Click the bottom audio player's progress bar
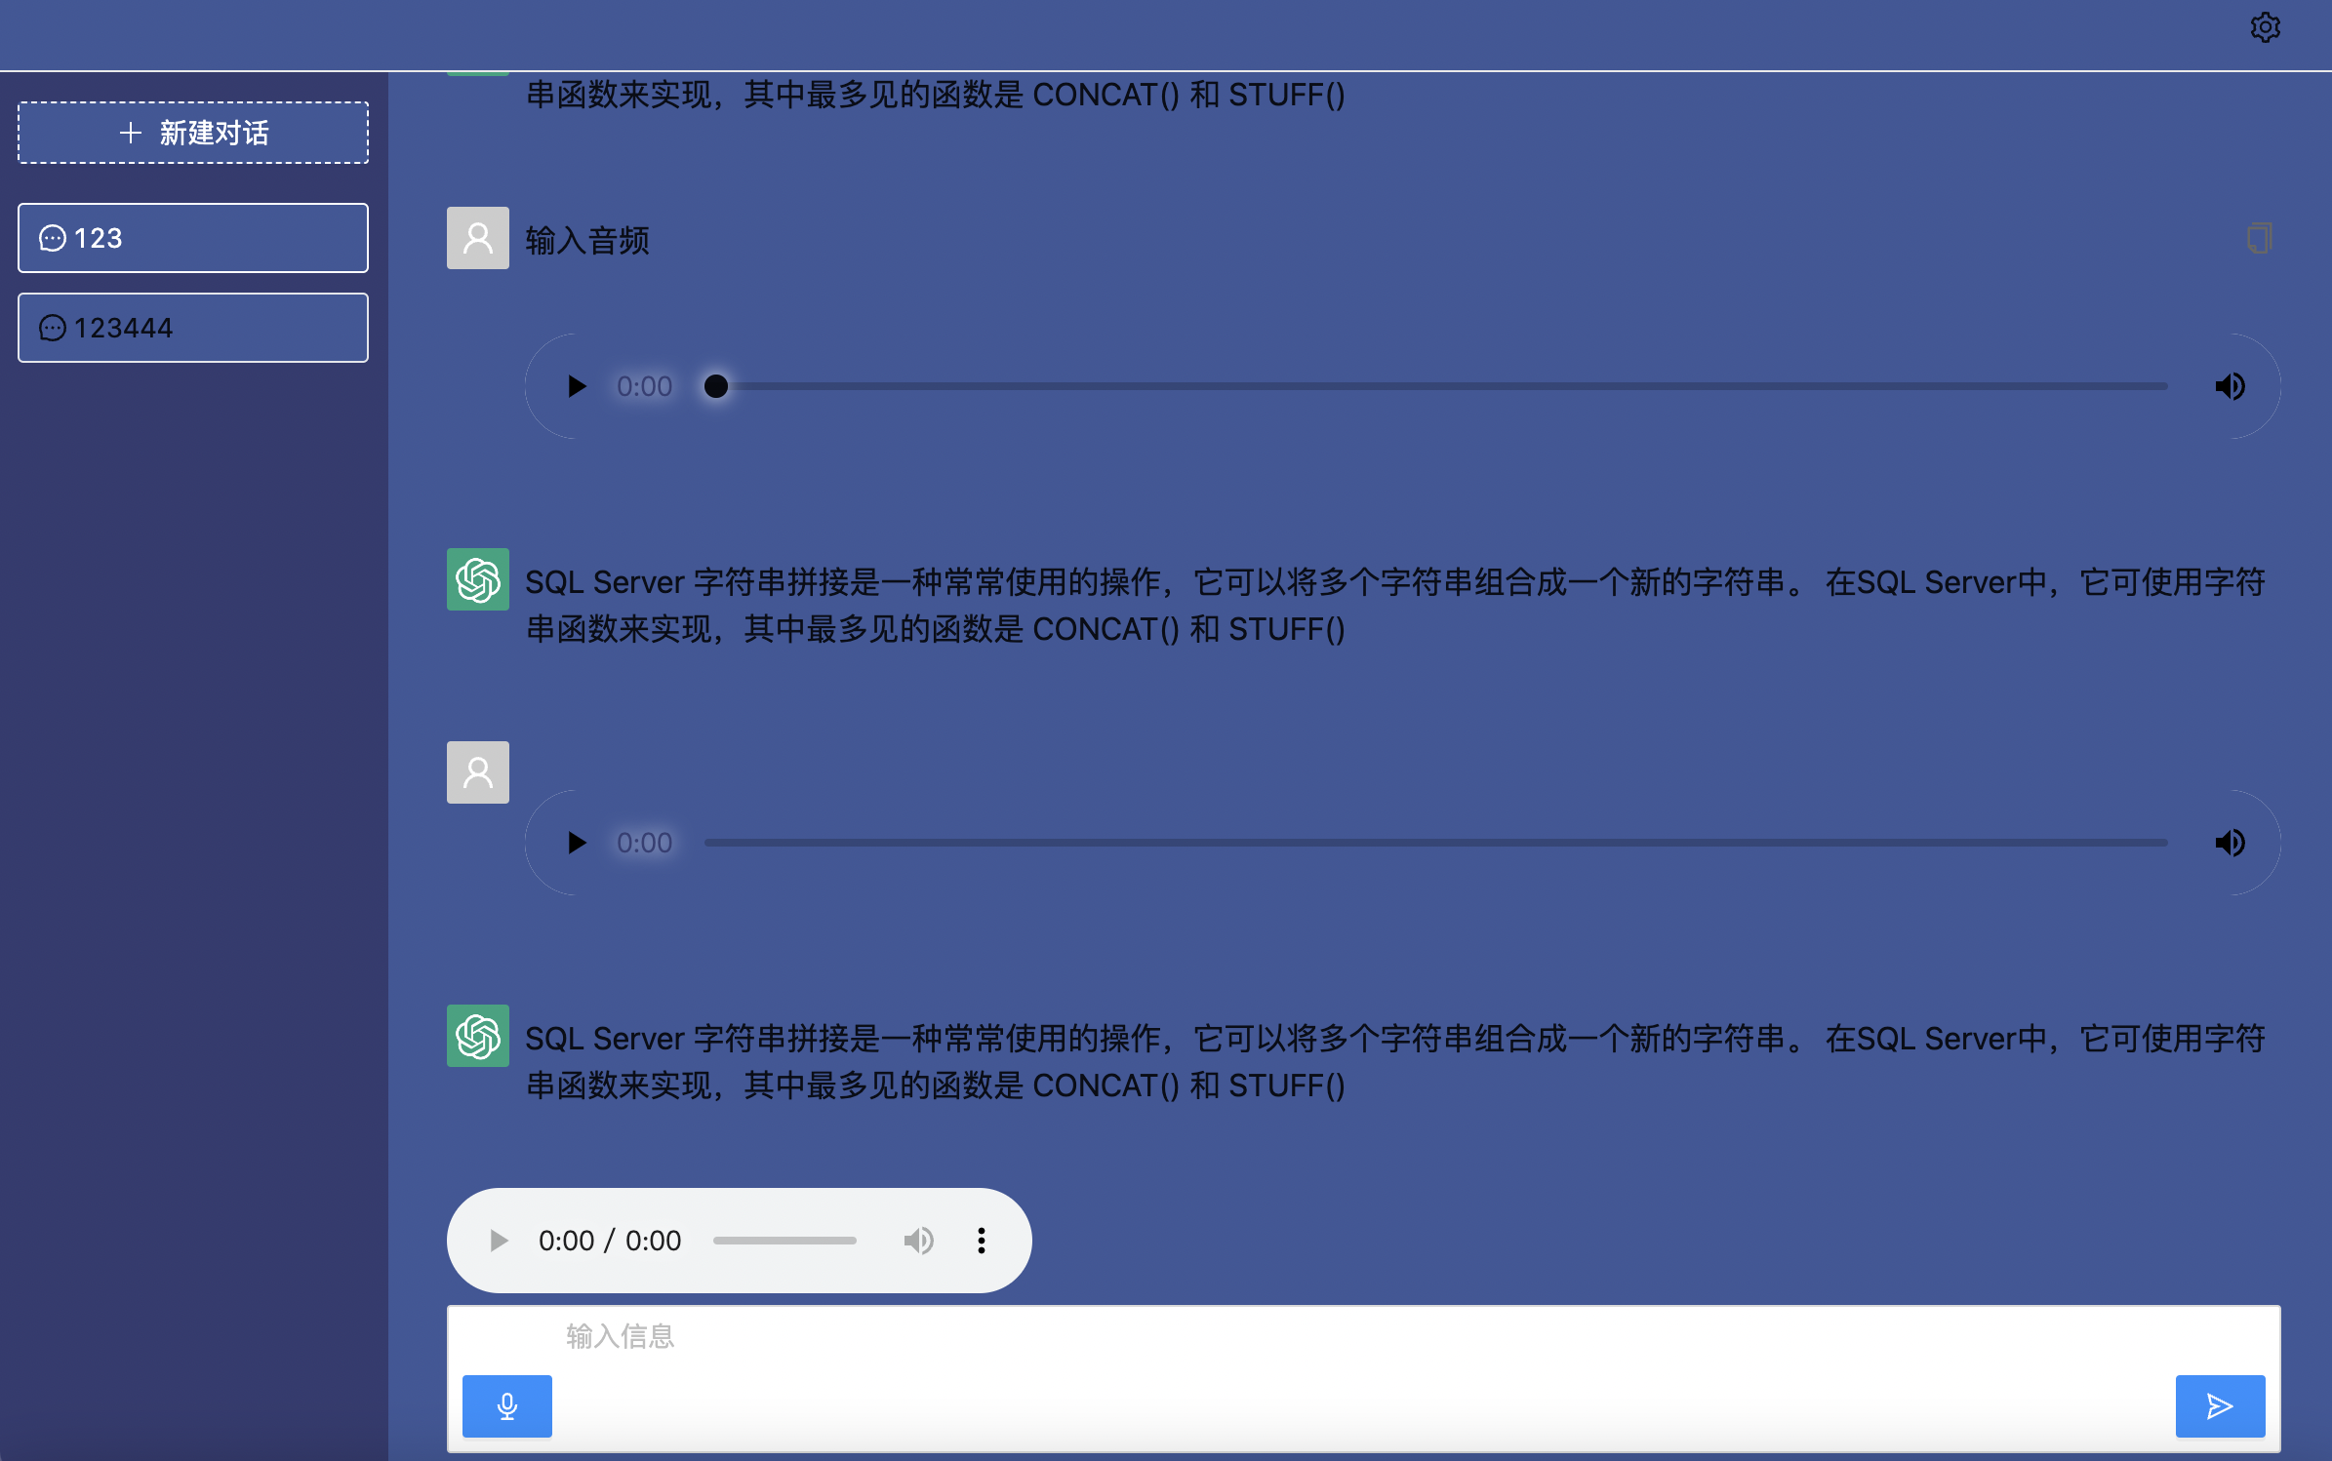This screenshot has height=1461, width=2332. [x=784, y=1241]
